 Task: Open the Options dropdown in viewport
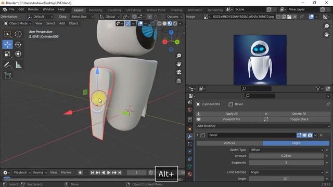174,17
